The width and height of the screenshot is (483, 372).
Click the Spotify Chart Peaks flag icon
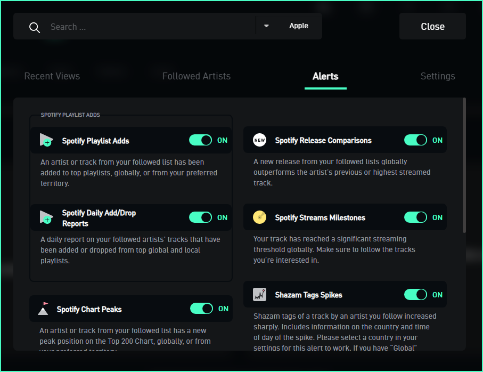point(44,309)
